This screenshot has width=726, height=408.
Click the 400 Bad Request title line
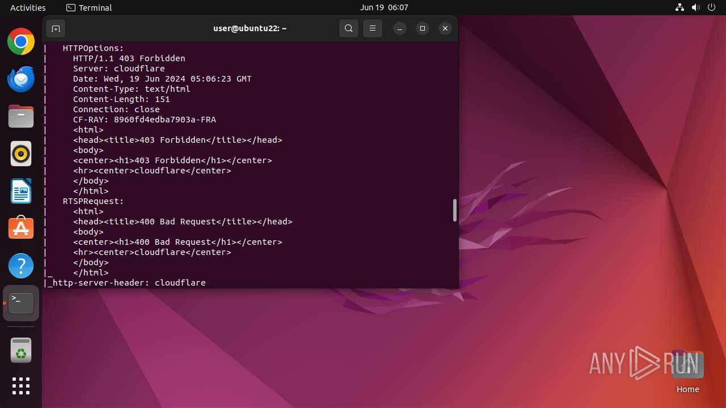[183, 222]
